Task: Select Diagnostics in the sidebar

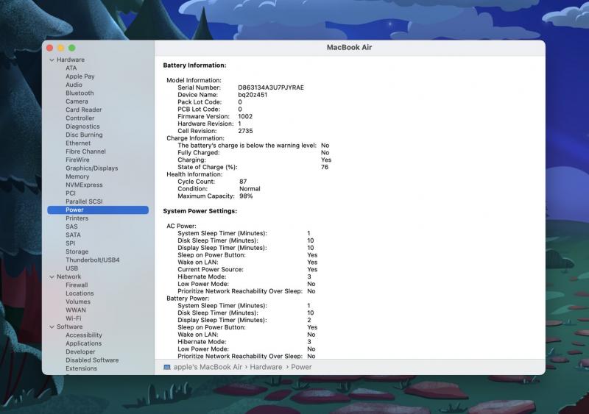Action: point(82,126)
